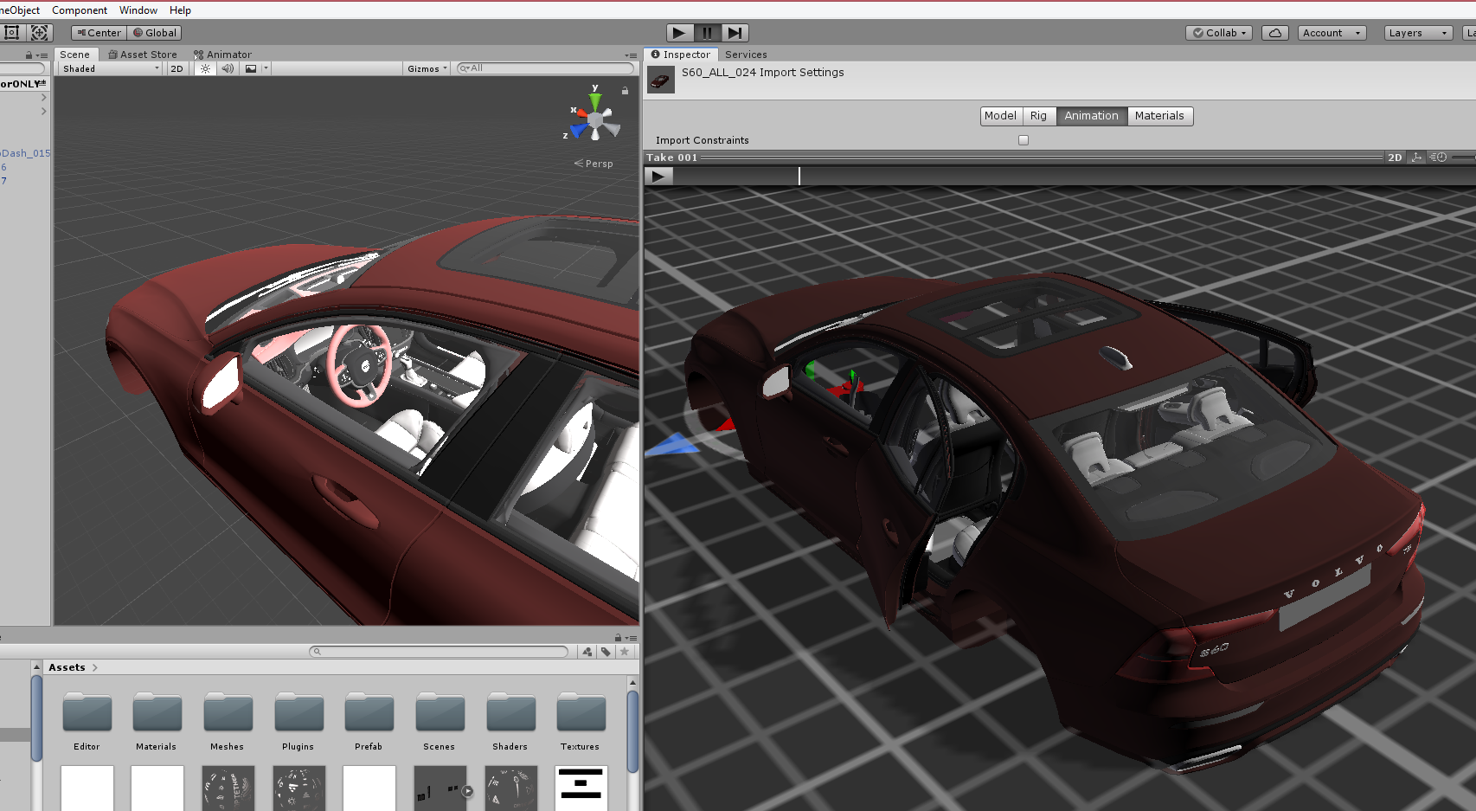Click the Project panel lock icon
The image size is (1476, 811).
point(618,638)
